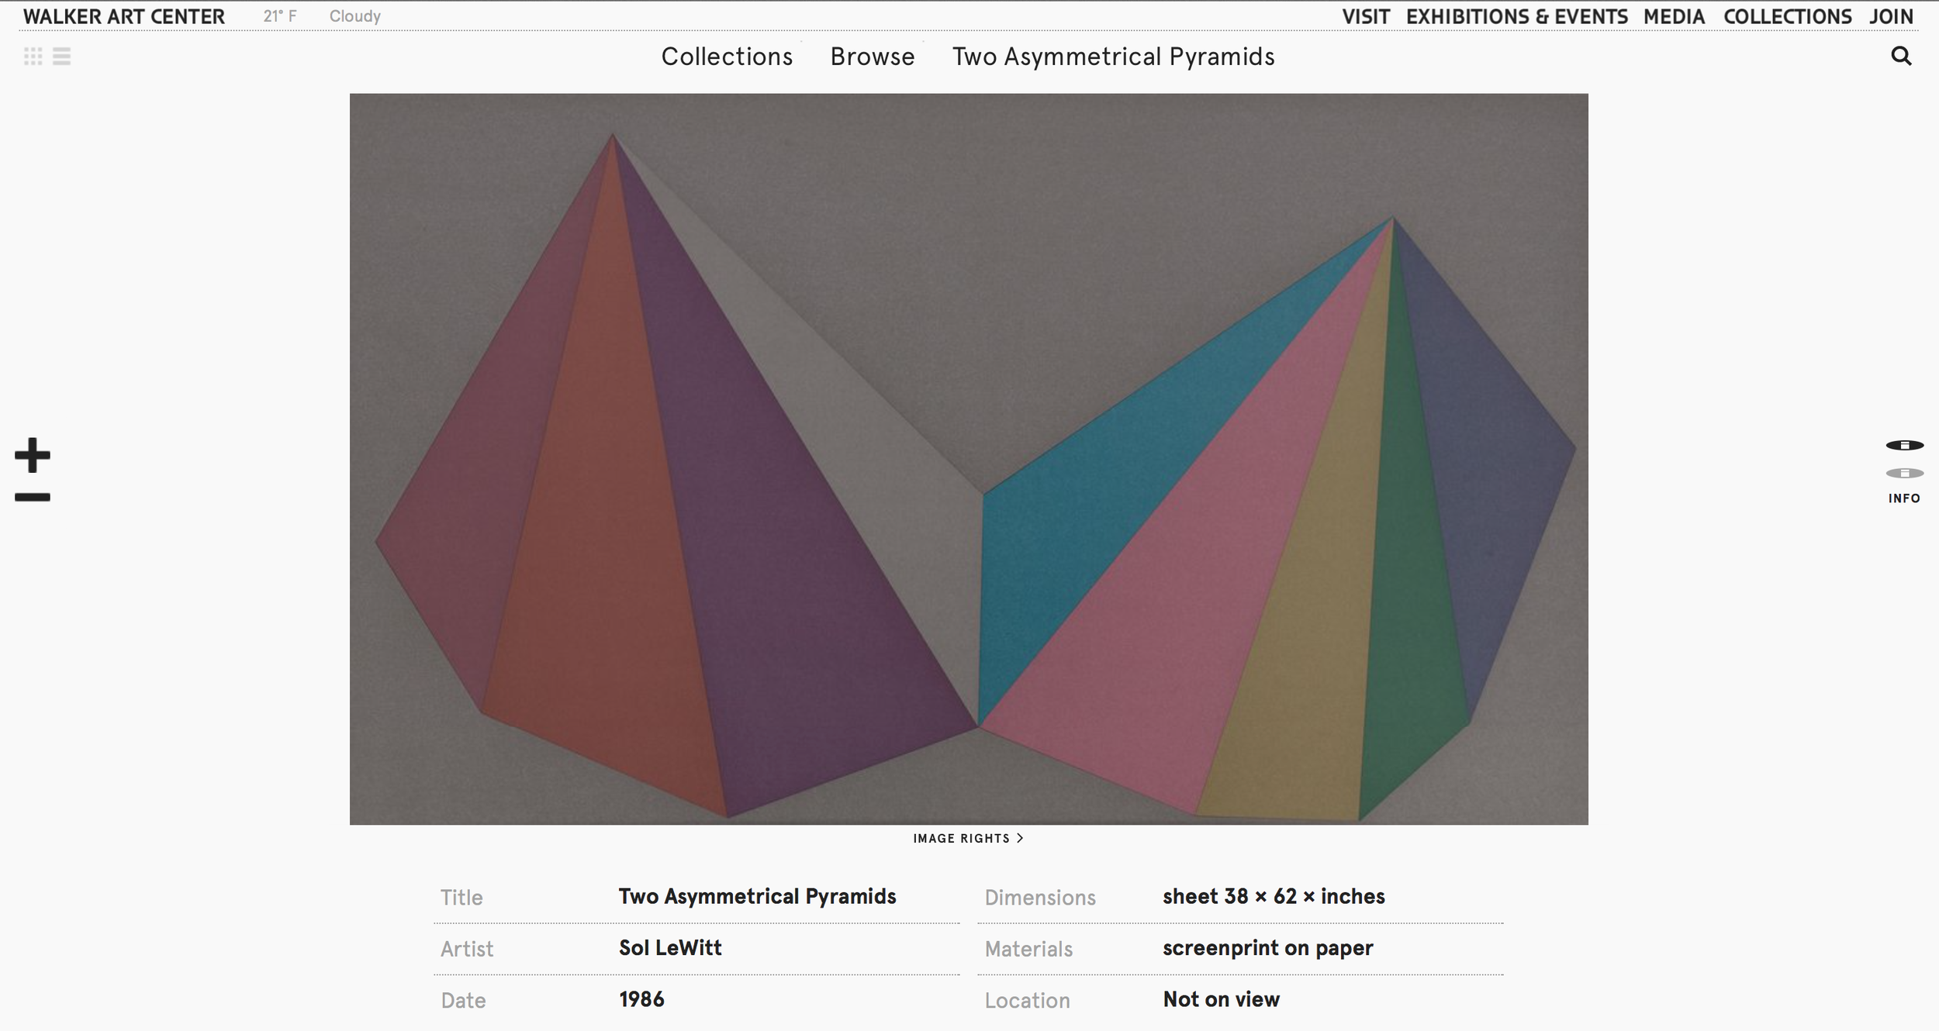The width and height of the screenshot is (1939, 1031).
Task: Expand IMAGE RIGHTS chevron link
Action: pos(969,838)
